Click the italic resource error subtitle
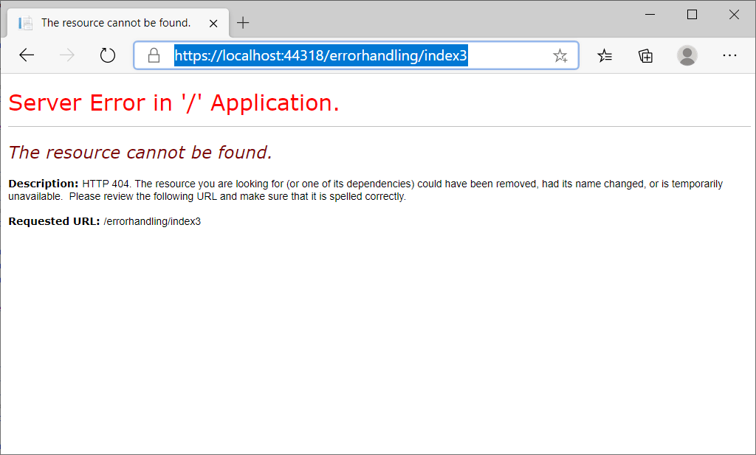Viewport: 756px width, 455px height. tap(140, 152)
